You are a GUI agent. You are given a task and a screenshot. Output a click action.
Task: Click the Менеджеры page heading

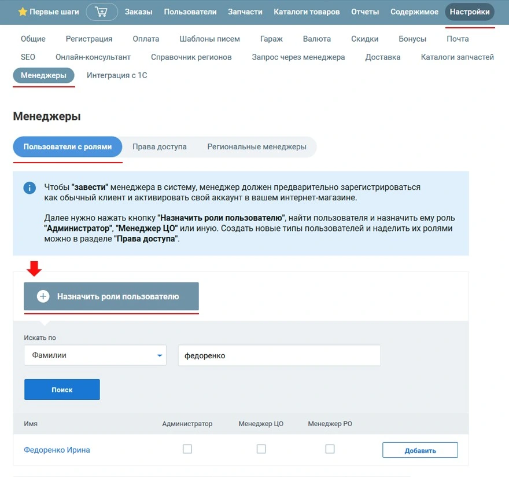click(x=47, y=116)
